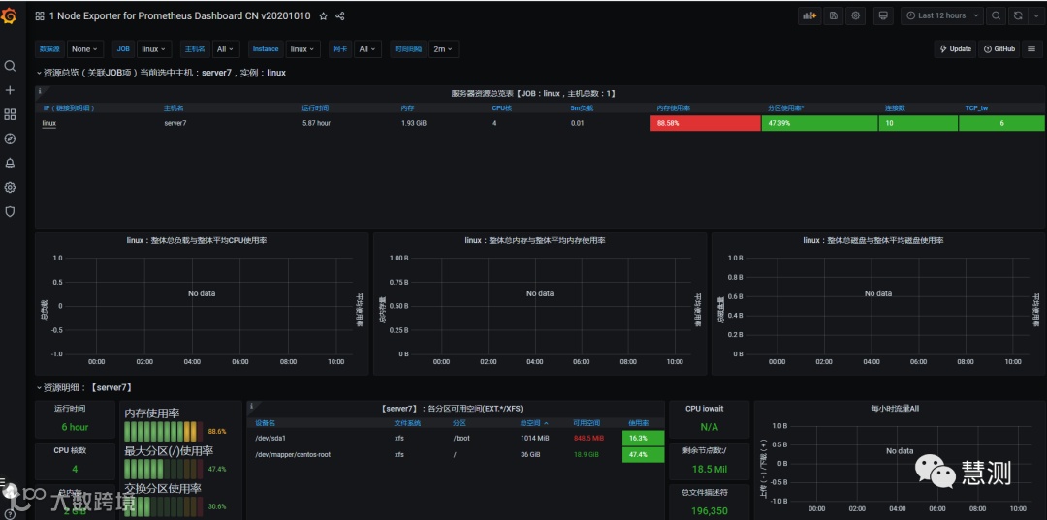Open the Alerting bell icon
Image resolution: width=1047 pixels, height=520 pixels.
click(x=10, y=164)
